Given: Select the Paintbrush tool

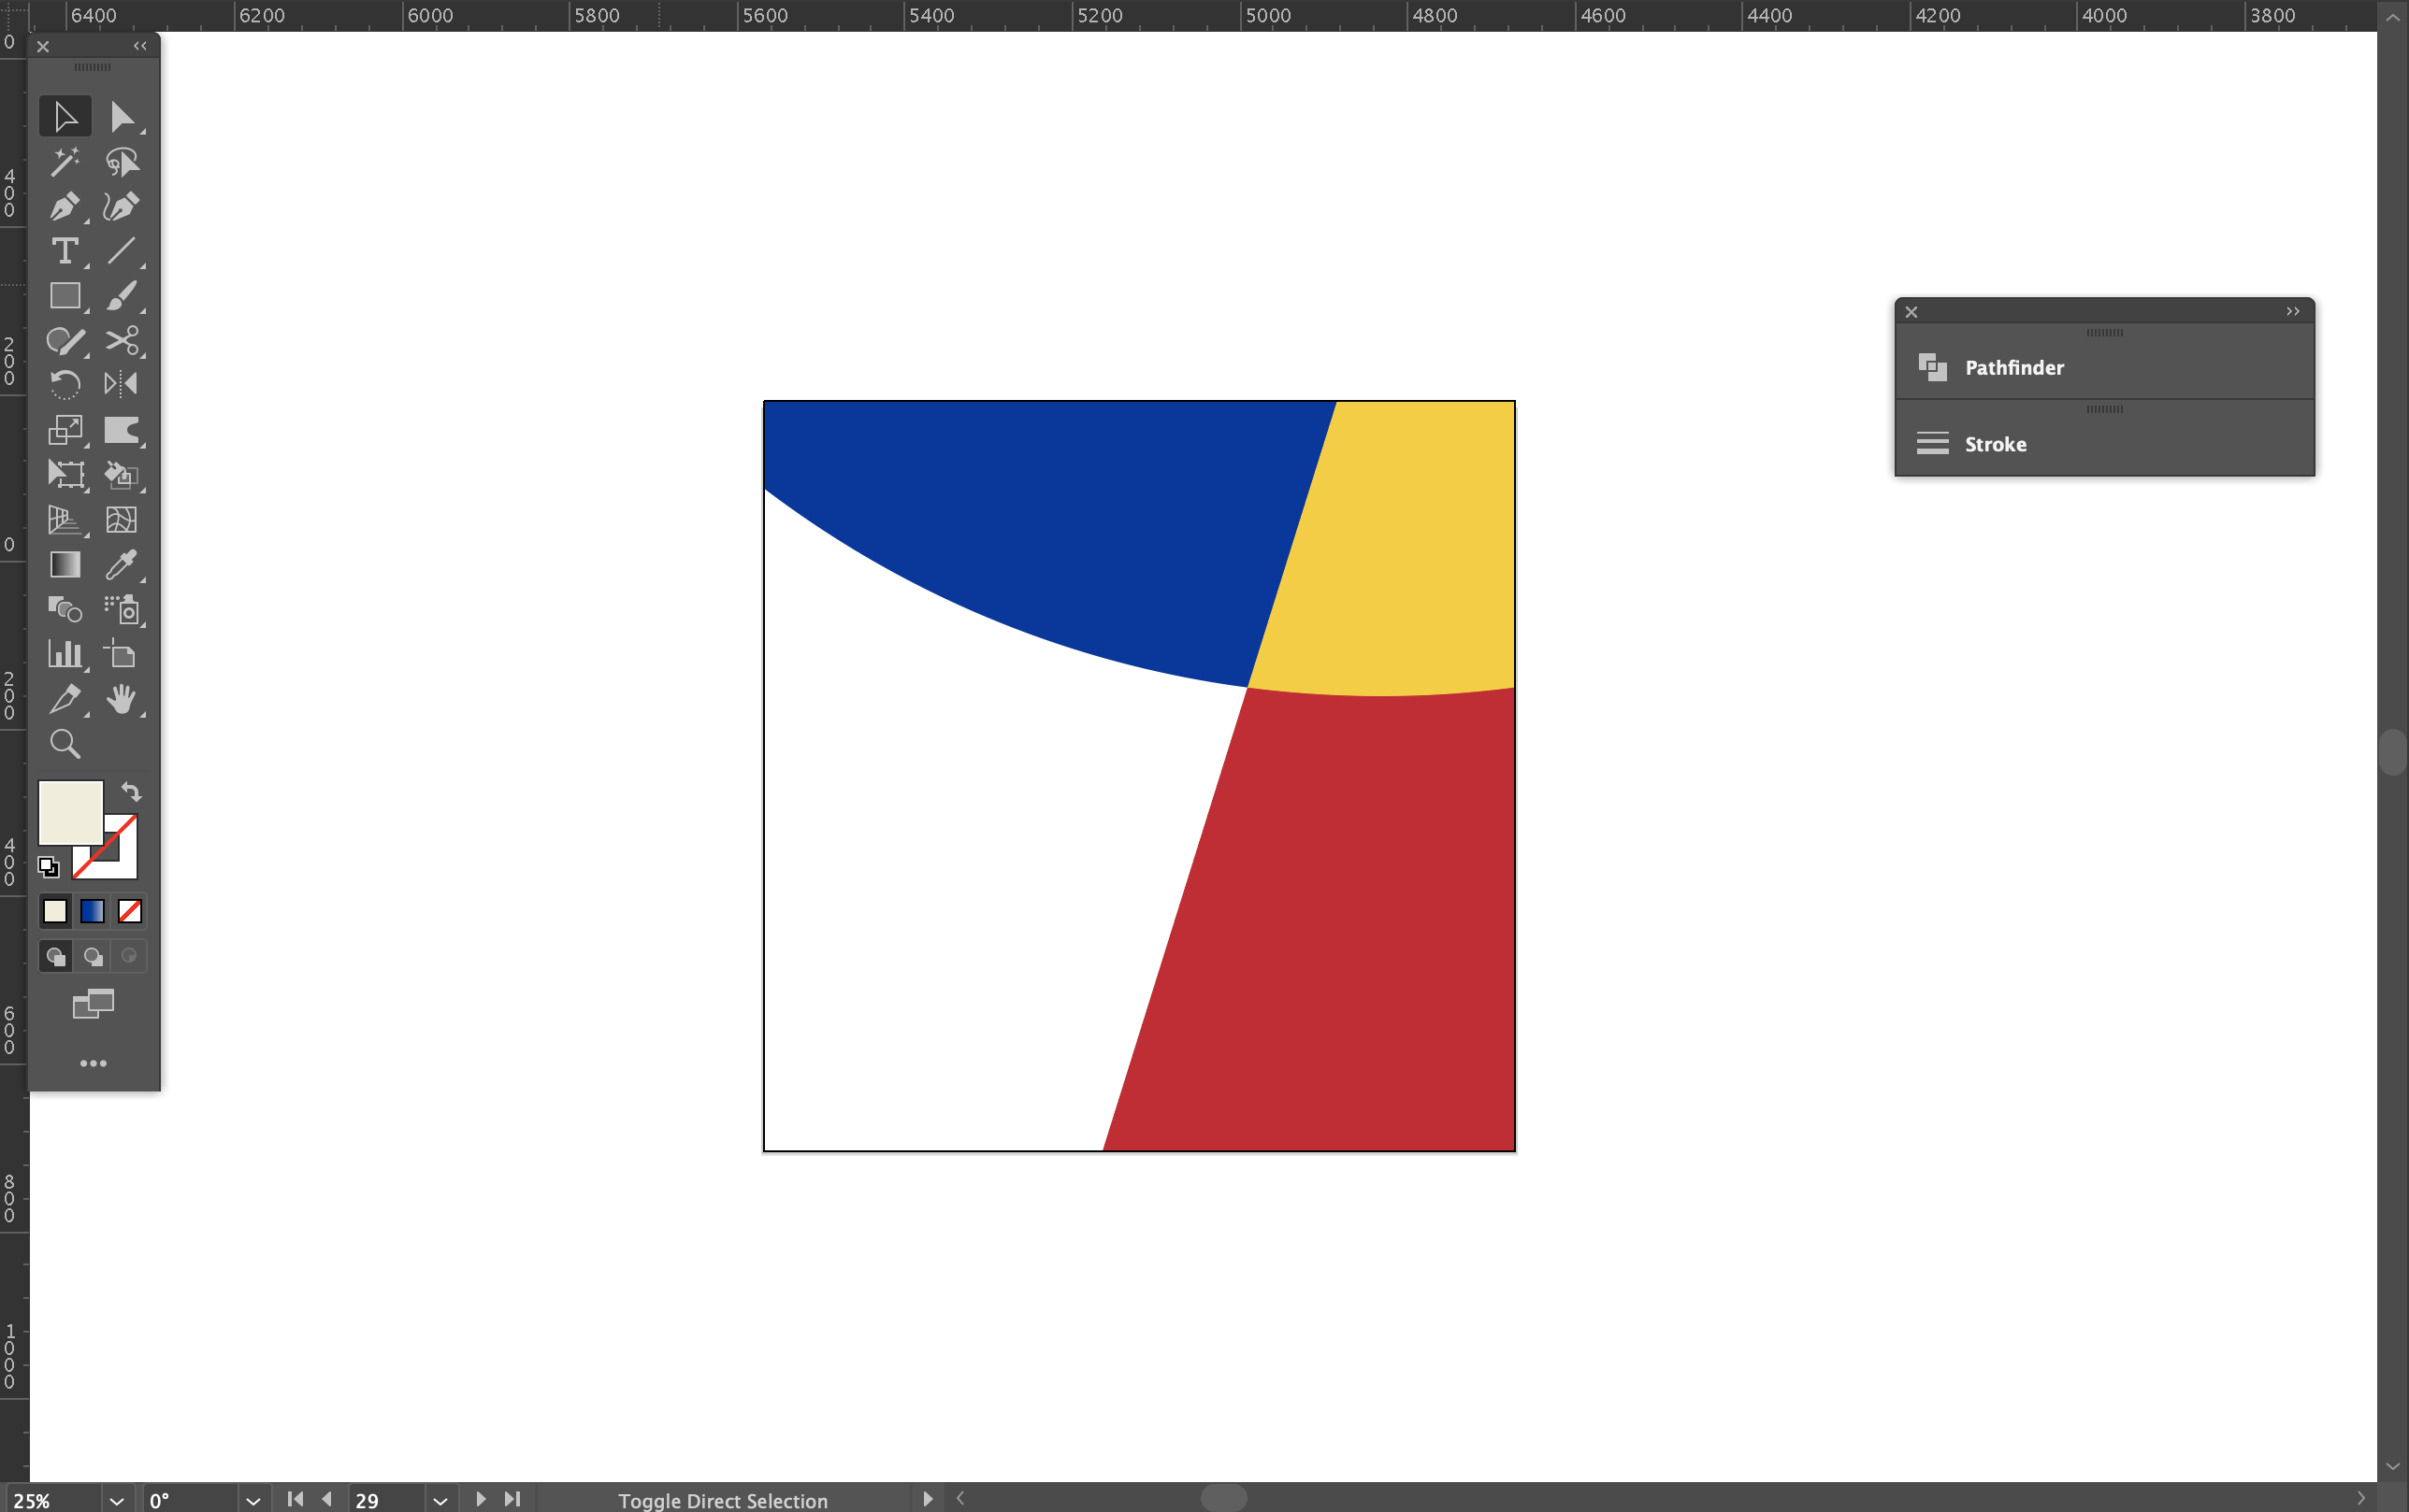Looking at the screenshot, I should coord(123,296).
